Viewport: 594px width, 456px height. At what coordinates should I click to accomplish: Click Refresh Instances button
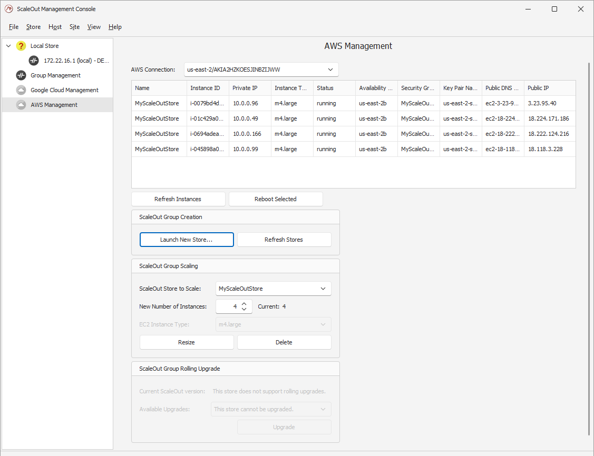(178, 199)
